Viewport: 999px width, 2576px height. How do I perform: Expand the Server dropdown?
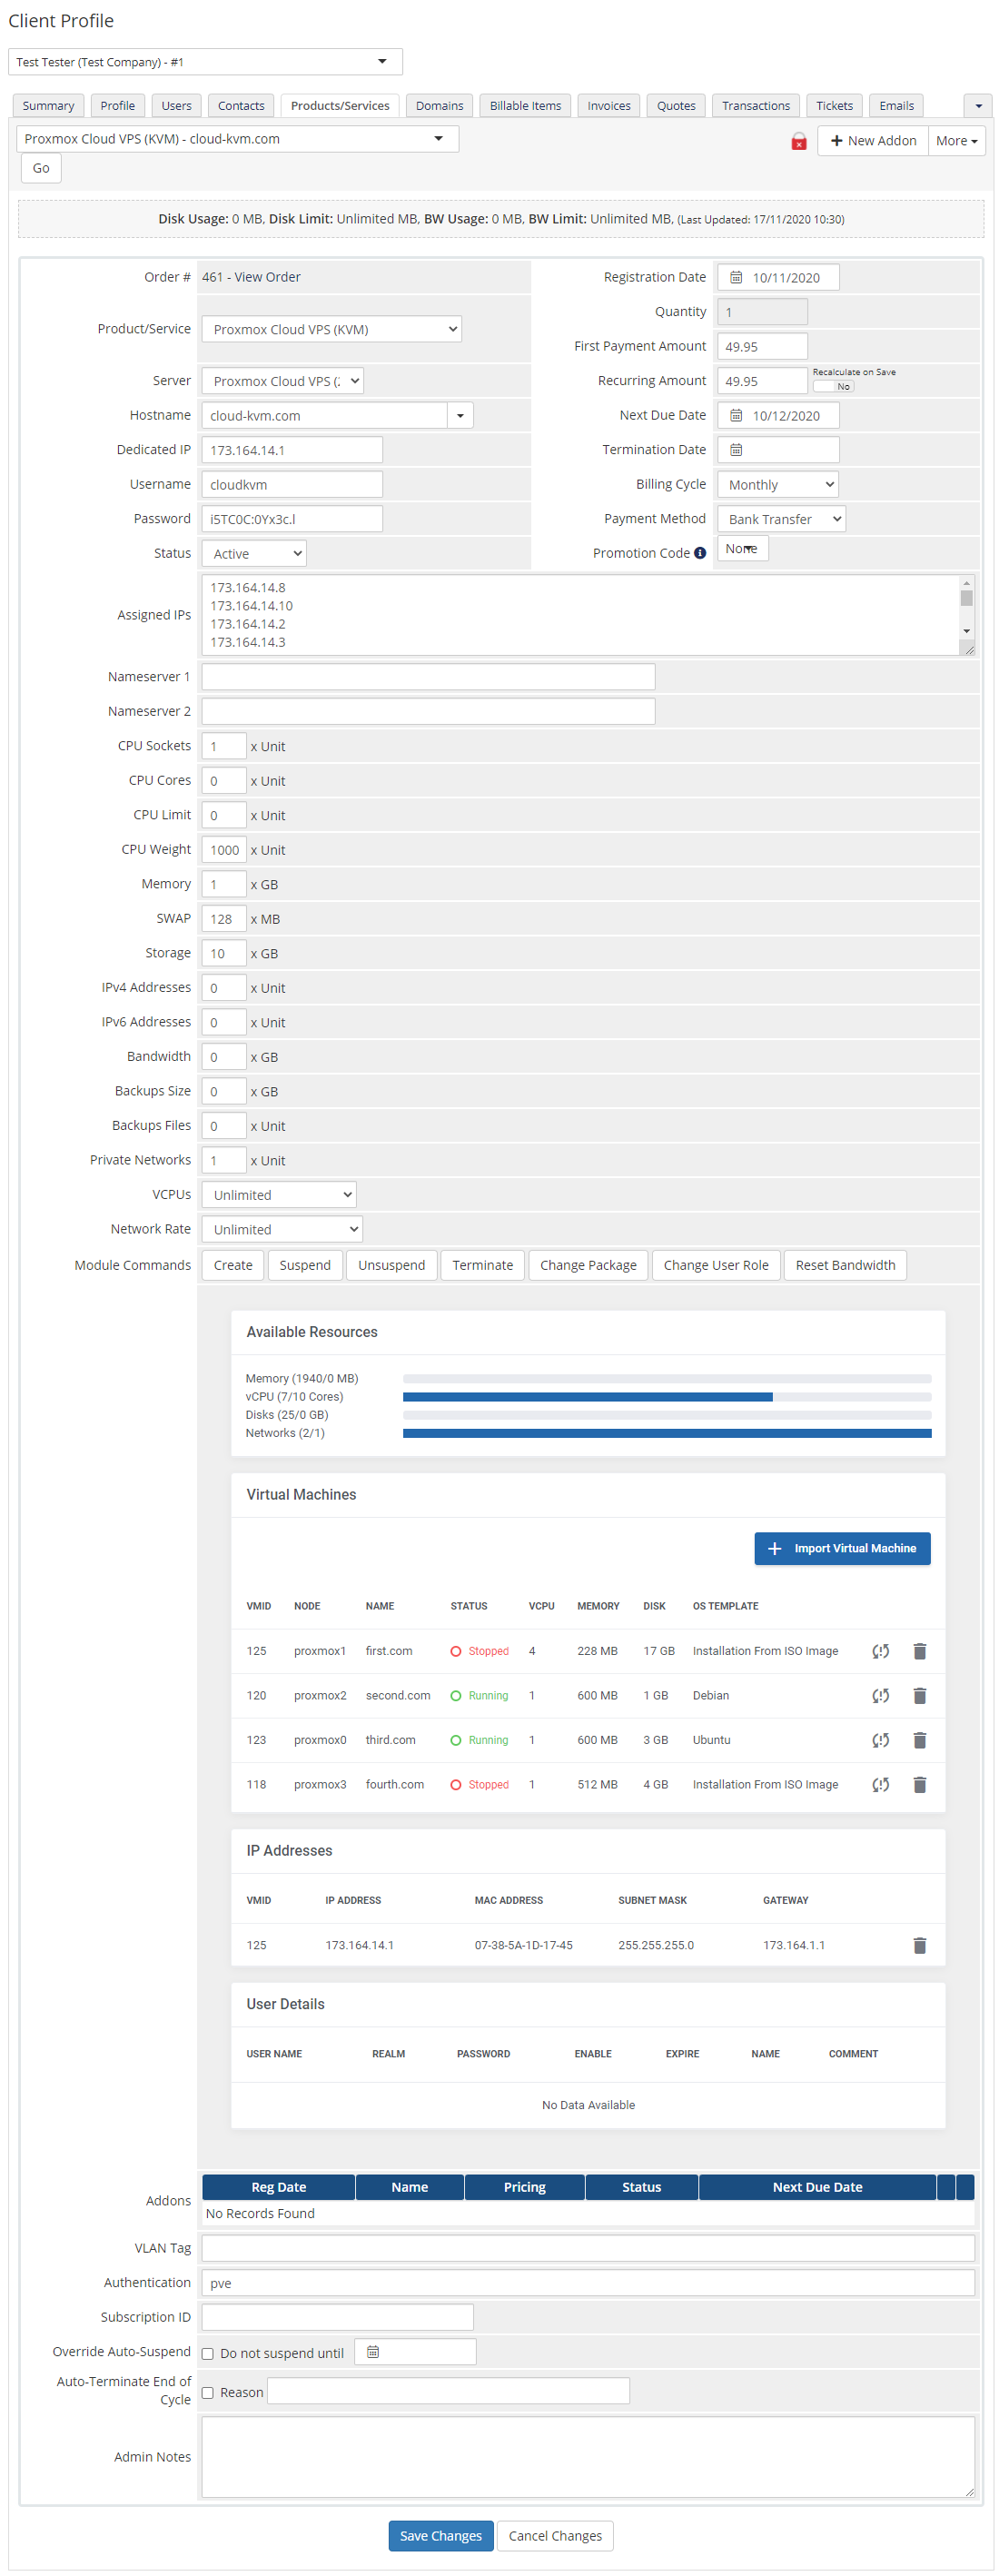click(282, 381)
